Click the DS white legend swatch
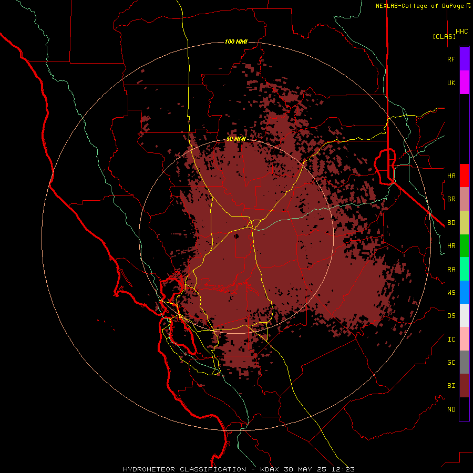The width and height of the screenshot is (473, 473). click(x=464, y=315)
